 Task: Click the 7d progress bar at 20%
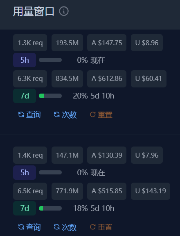pos(50,96)
